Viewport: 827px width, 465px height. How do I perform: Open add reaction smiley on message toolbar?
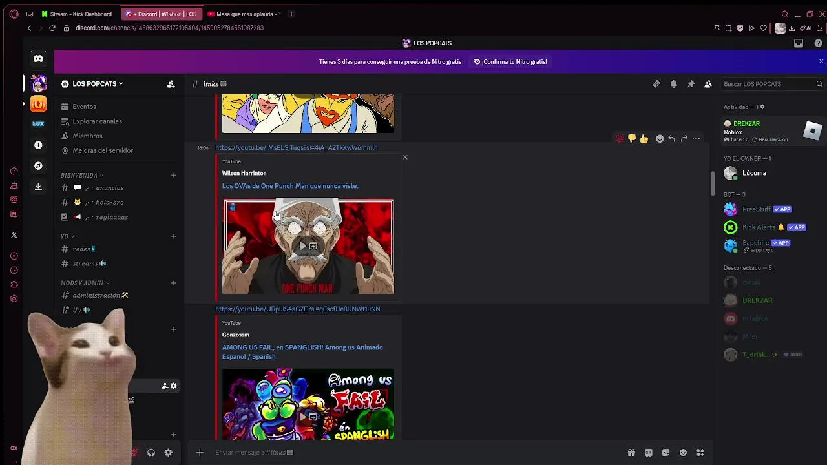660,139
